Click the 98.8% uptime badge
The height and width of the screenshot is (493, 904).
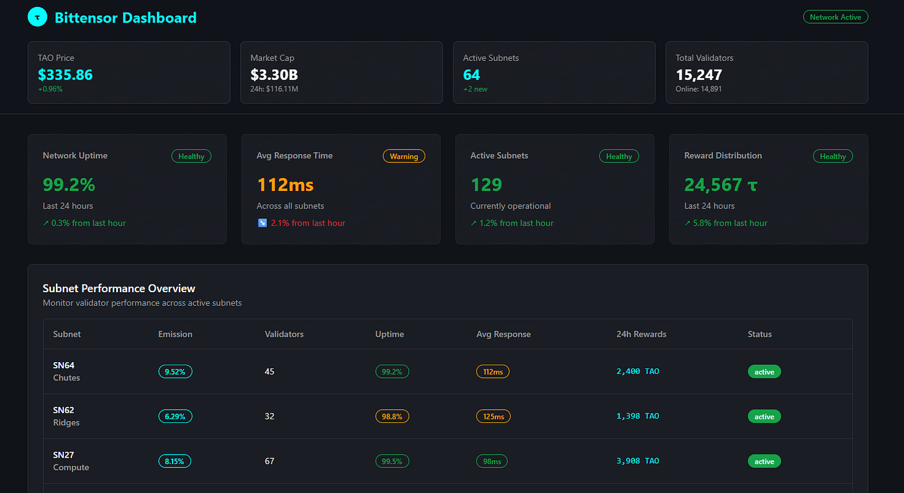(392, 416)
